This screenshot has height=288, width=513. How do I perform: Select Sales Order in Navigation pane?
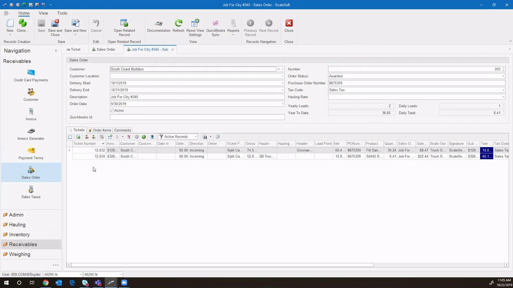point(31,173)
